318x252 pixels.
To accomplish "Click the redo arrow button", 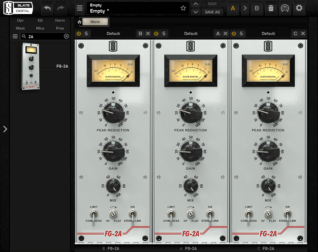I will (61, 8).
